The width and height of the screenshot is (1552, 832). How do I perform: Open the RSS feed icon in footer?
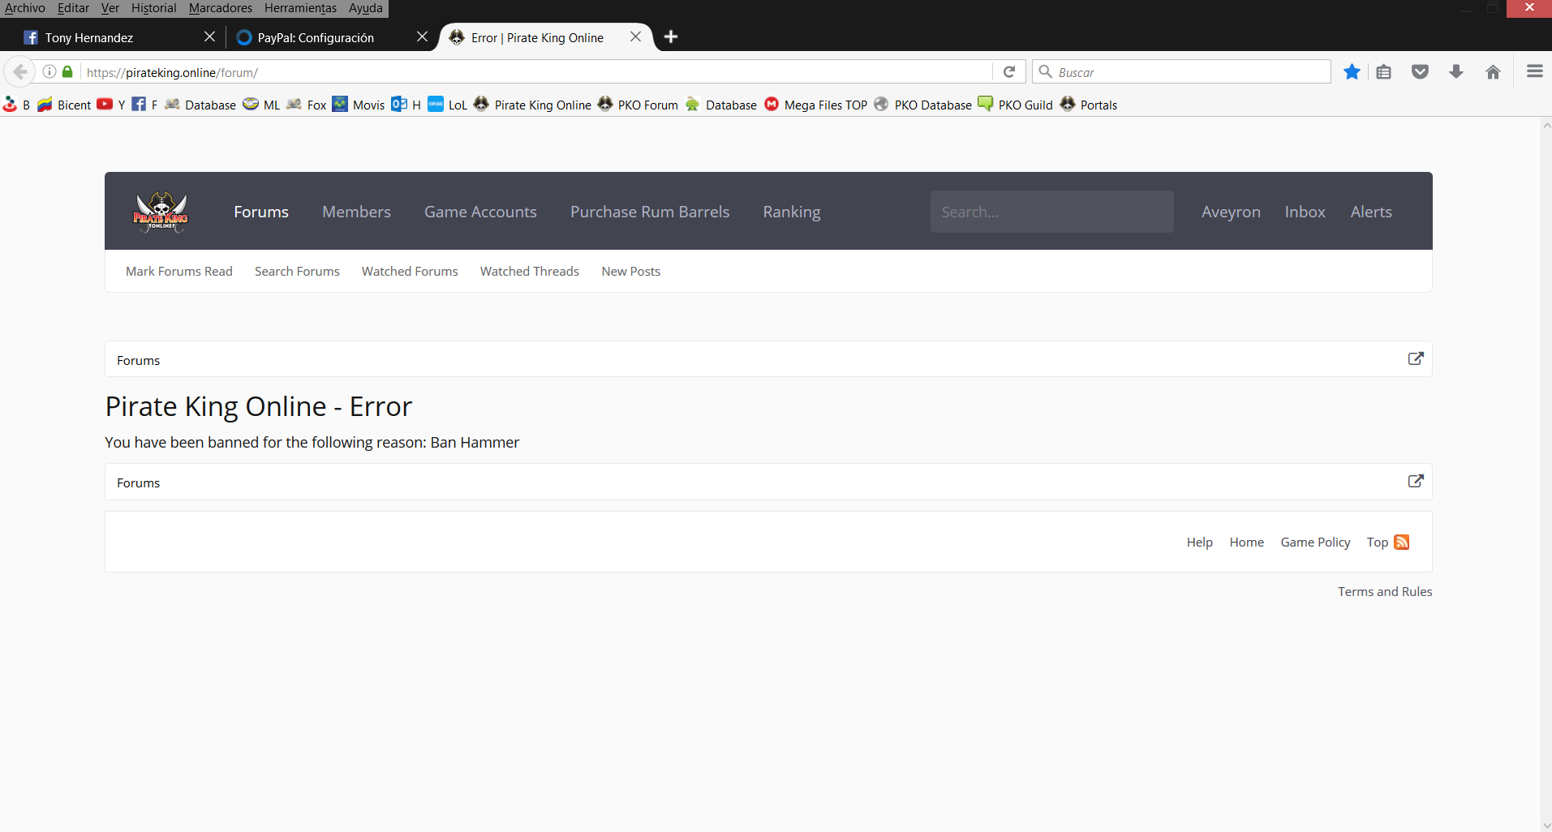pyautogui.click(x=1401, y=542)
